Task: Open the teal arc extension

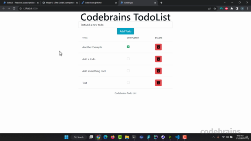Action: pos(221,9)
